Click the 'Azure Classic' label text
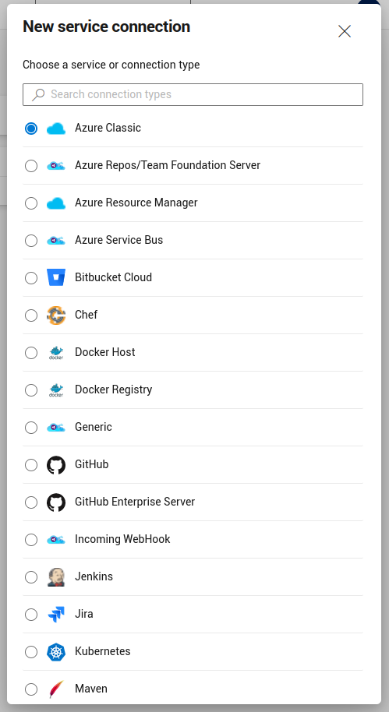 pyautogui.click(x=108, y=128)
